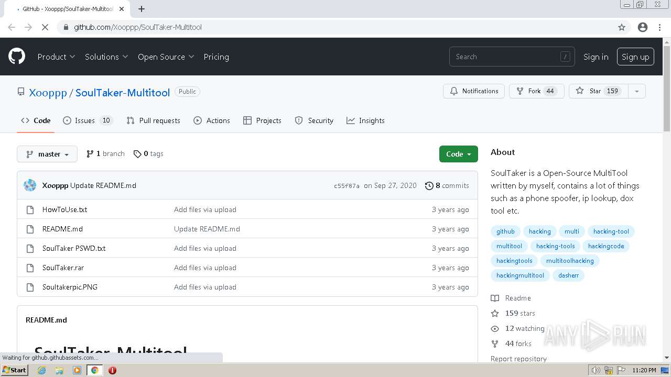Viewport: 671px width, 377px height.
Task: Switch to the Insights tab
Action: tap(365, 120)
